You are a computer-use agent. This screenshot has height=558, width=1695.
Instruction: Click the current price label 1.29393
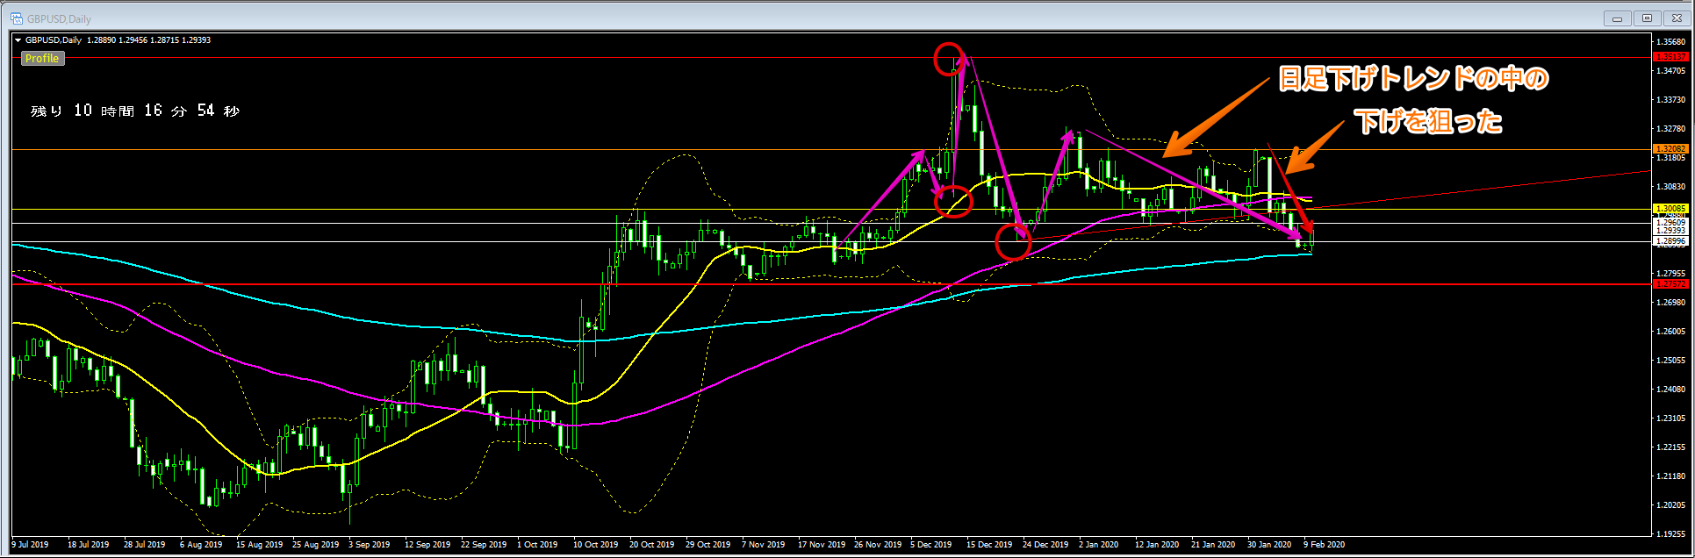coord(1670,231)
